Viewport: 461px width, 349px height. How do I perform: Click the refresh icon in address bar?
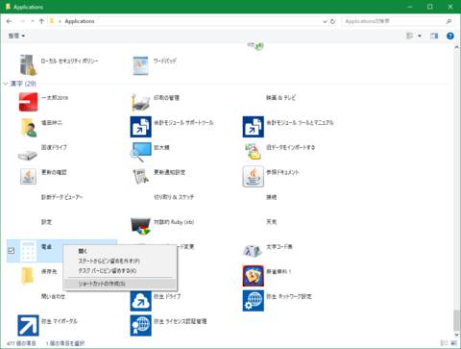[333, 21]
